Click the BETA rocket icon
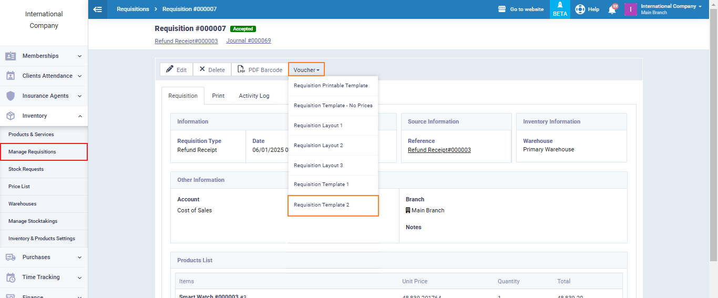718x298 pixels. click(560, 5)
